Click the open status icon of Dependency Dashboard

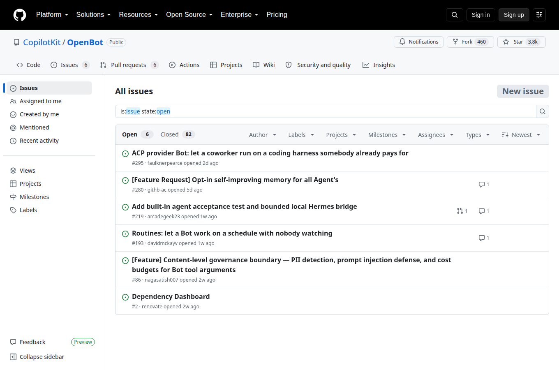click(125, 297)
